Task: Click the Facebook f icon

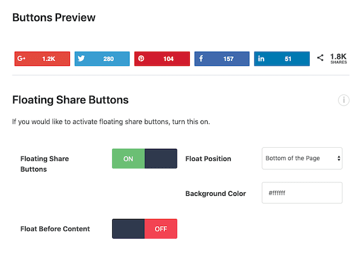Action: point(201,59)
